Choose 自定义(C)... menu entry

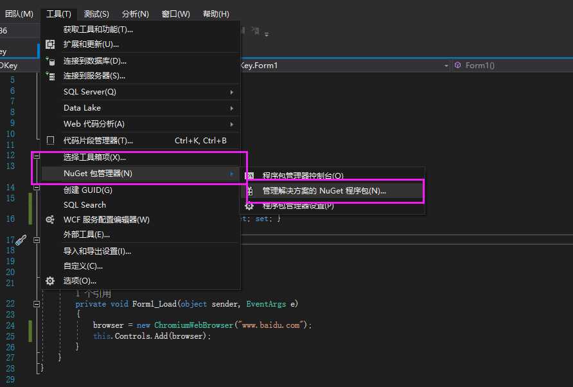tap(140, 266)
